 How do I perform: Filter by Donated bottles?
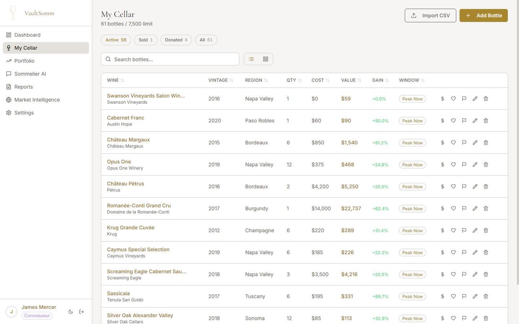click(x=176, y=40)
